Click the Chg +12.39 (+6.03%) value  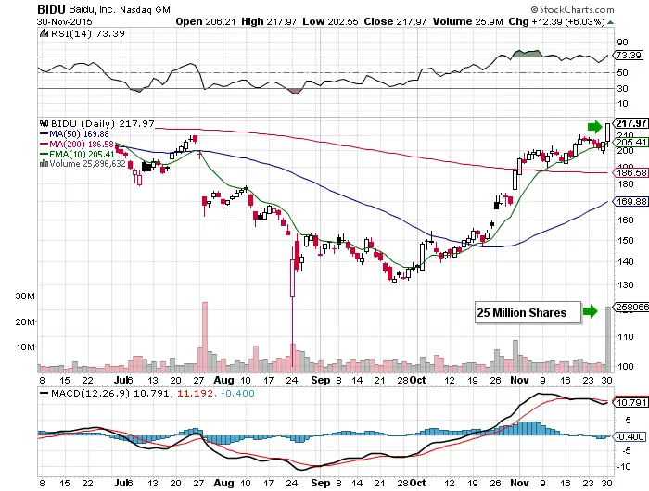click(x=556, y=22)
